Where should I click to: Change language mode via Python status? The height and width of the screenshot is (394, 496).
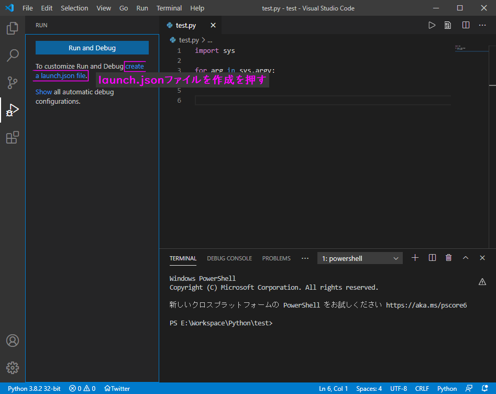[x=447, y=389]
